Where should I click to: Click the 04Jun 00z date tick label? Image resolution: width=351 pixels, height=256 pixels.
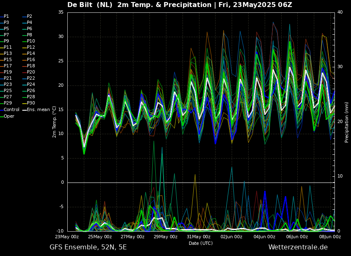pyautogui.click(x=264, y=237)
